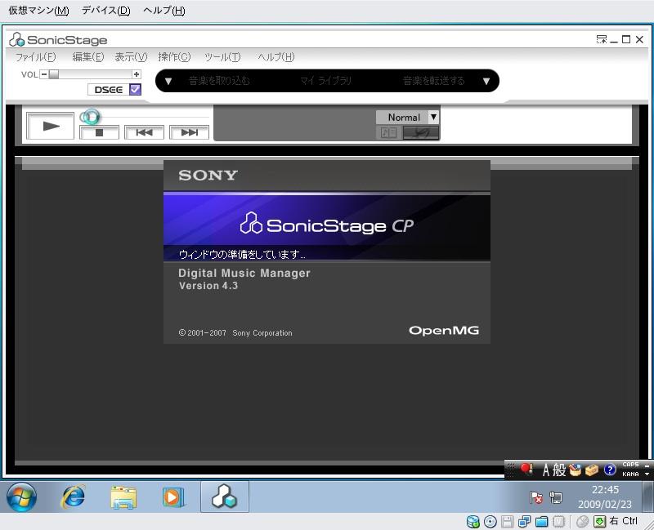Open the virtual machine ヘルプ(H) menu
This screenshot has width=654, height=530.
pos(164,11)
